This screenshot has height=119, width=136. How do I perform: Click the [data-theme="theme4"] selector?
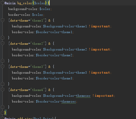(x=27, y=90)
